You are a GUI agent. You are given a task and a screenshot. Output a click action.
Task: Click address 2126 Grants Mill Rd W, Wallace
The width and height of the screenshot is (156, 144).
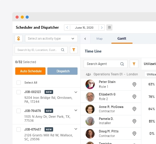coord(49,137)
